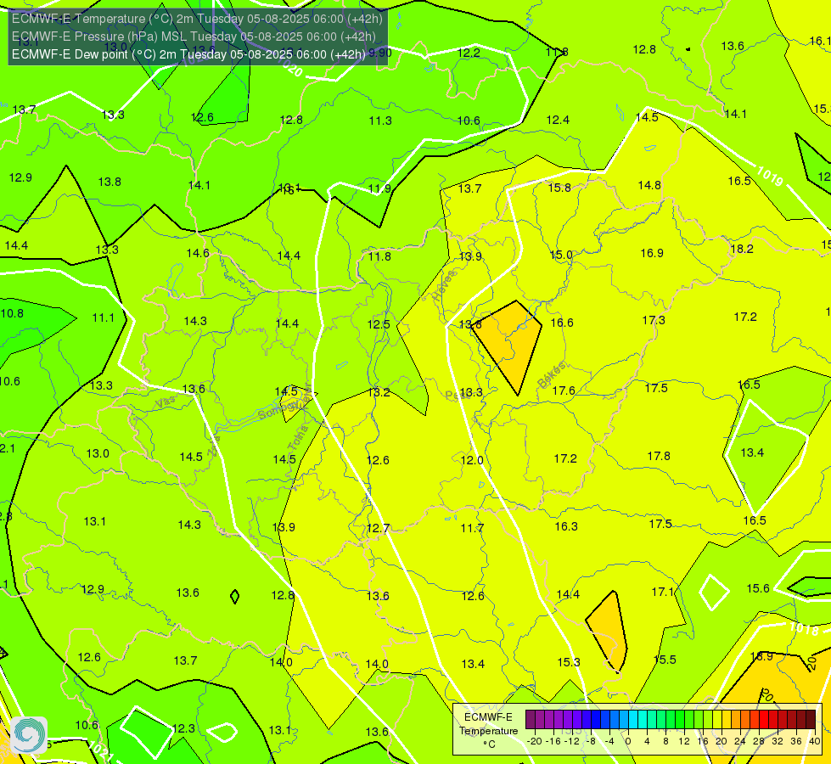The height and width of the screenshot is (764, 831).
Task: Click the 18.9 temperature value
Action: tap(761, 656)
